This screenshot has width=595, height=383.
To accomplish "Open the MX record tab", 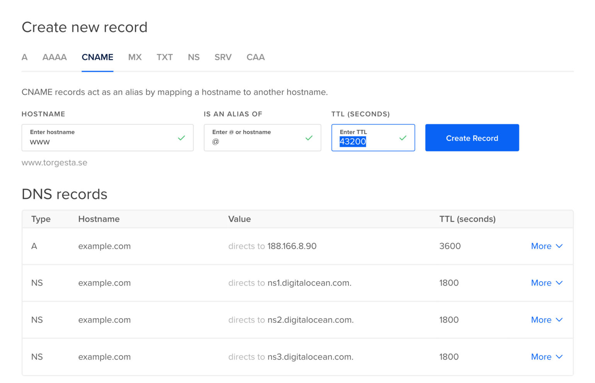I will (135, 57).
